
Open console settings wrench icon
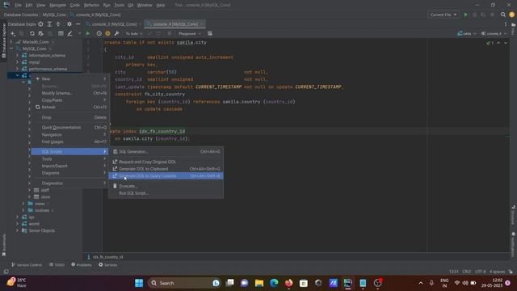tap(116, 34)
